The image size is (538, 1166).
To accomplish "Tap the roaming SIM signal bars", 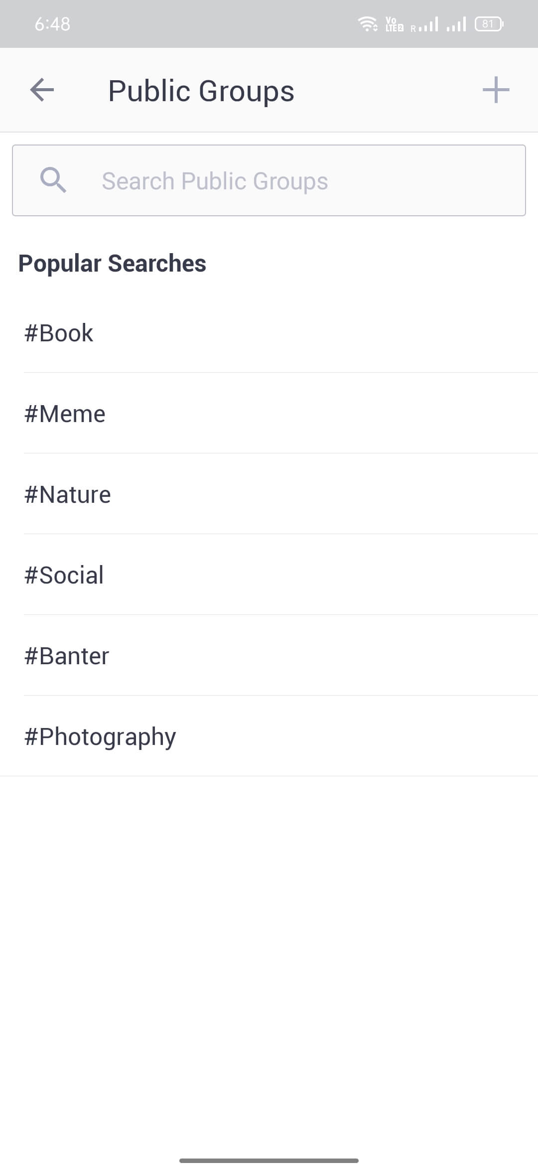I will click(x=429, y=24).
